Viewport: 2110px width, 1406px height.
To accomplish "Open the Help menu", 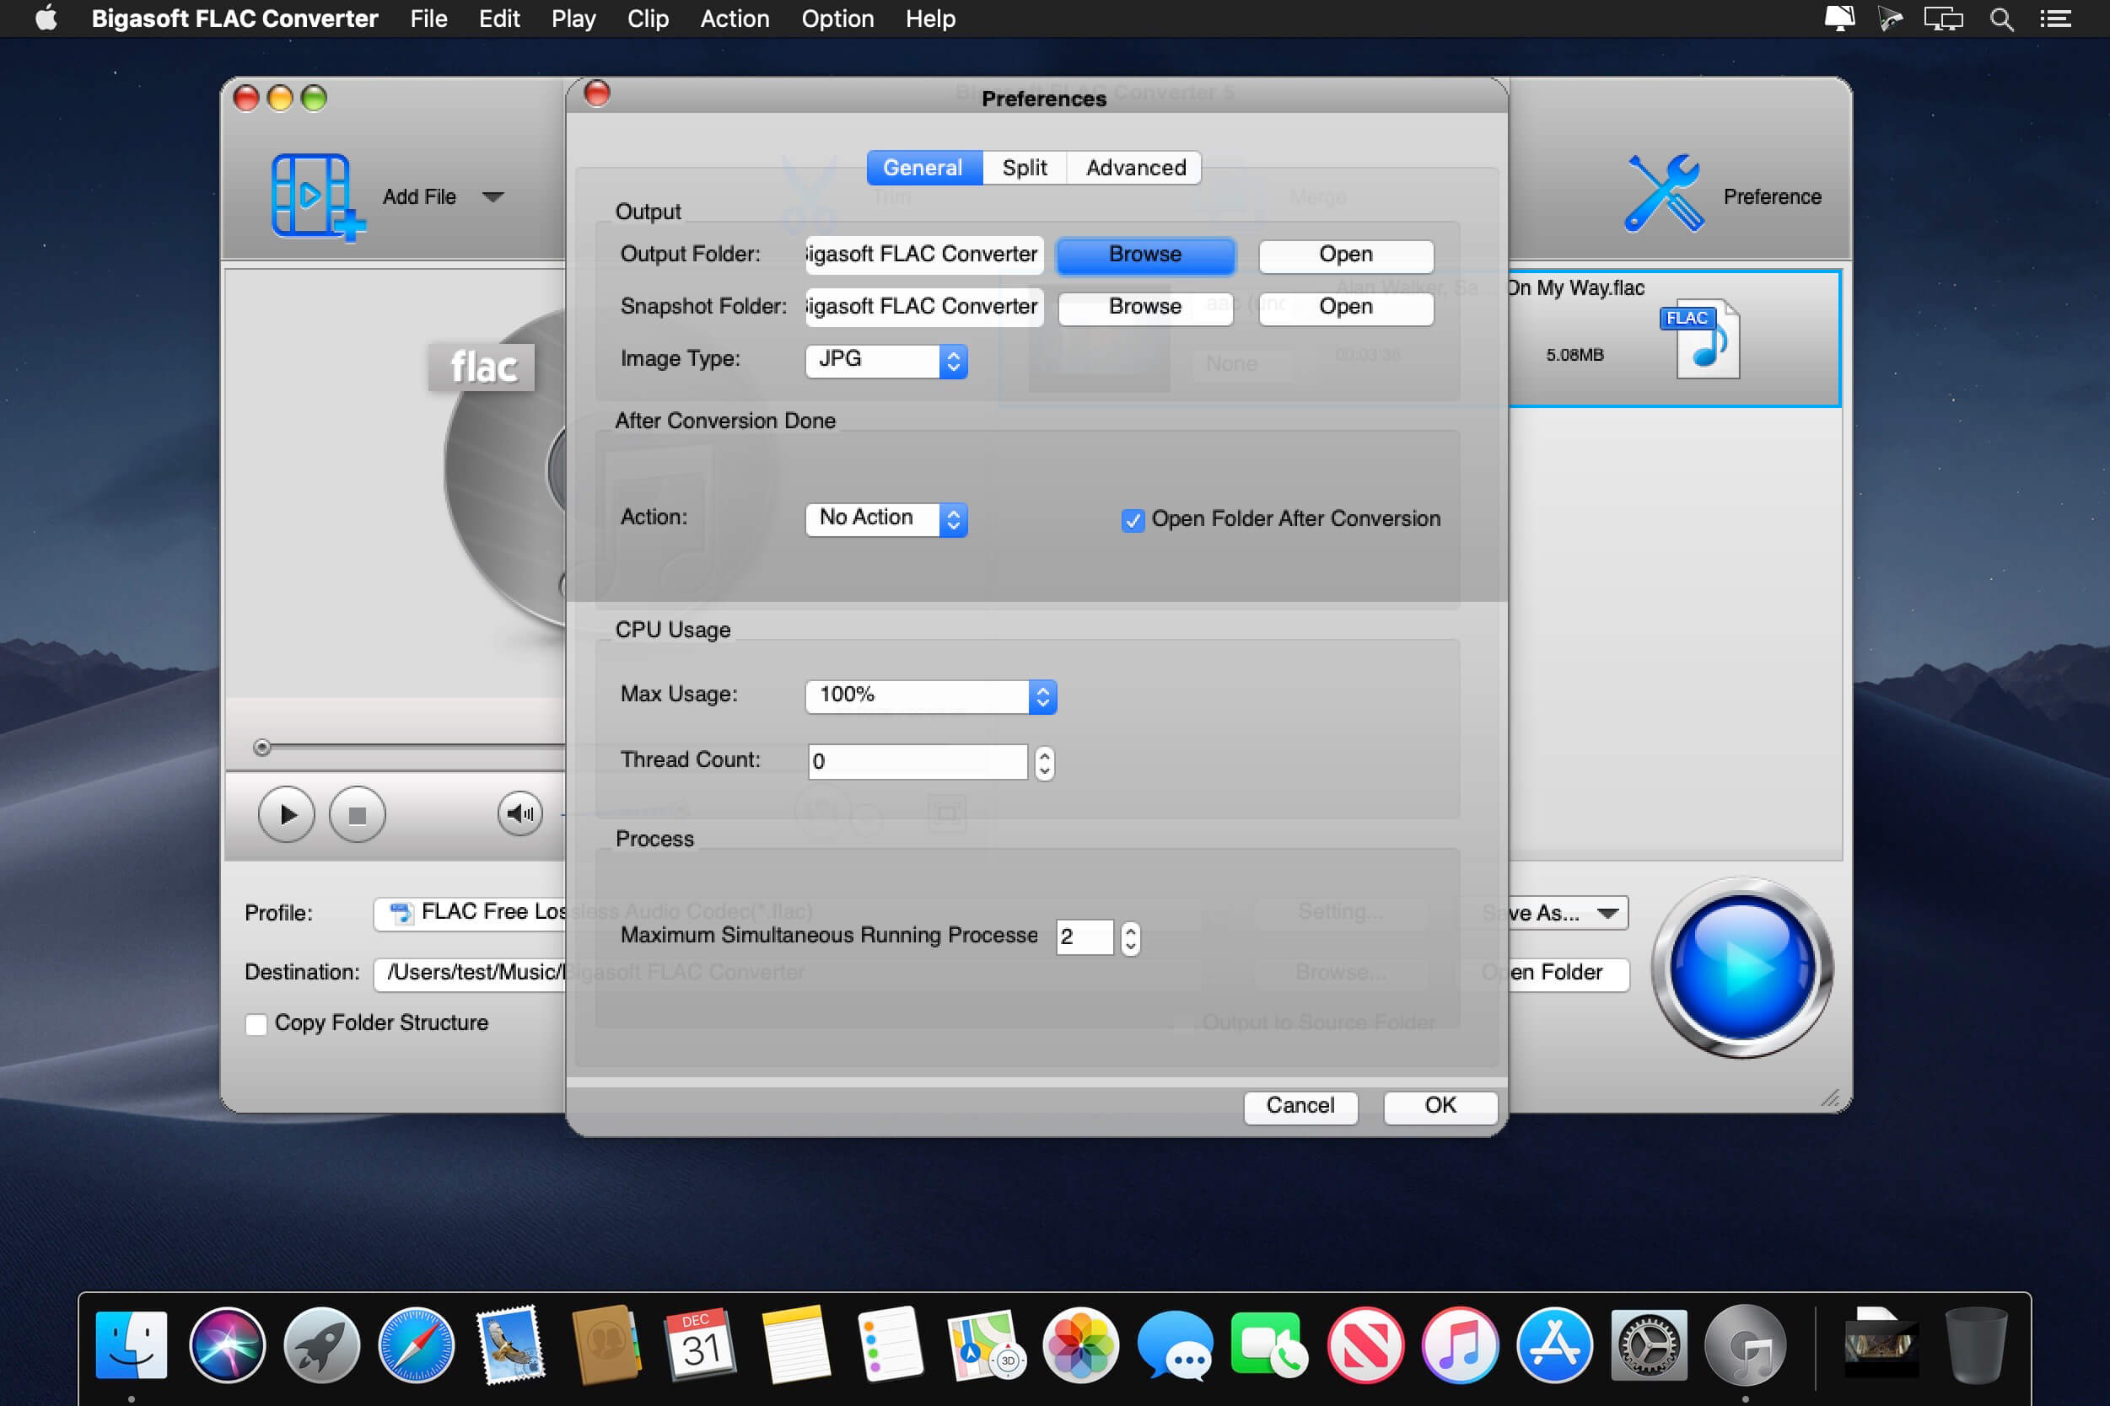I will coord(930,19).
